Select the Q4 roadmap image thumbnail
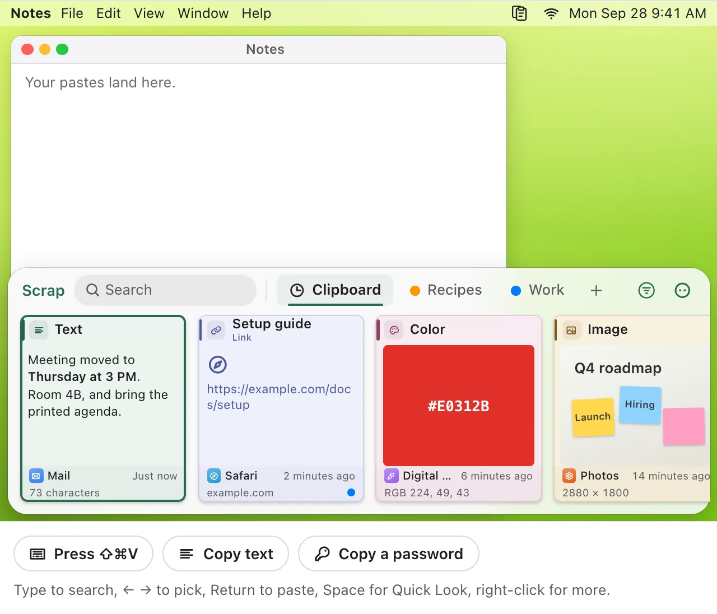This screenshot has width=717, height=614. [x=636, y=406]
